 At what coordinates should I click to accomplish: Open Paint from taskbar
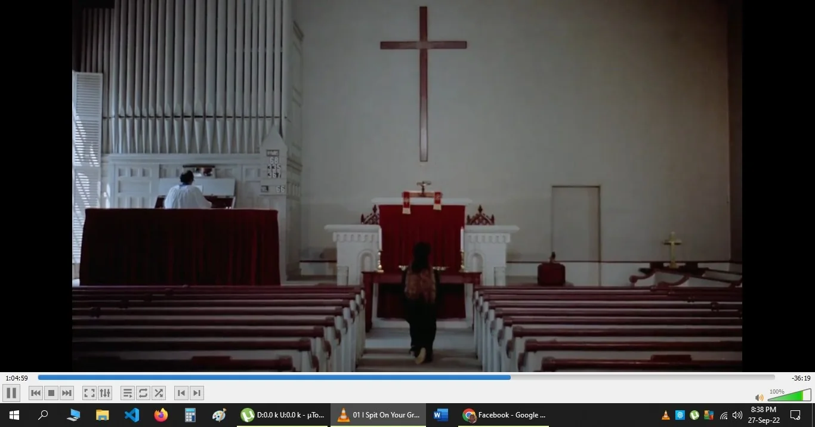click(x=220, y=415)
